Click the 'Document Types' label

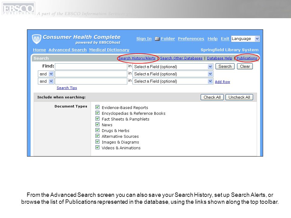coord(71,106)
